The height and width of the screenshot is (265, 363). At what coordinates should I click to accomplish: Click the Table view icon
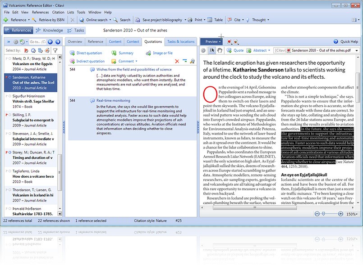tap(210, 20)
